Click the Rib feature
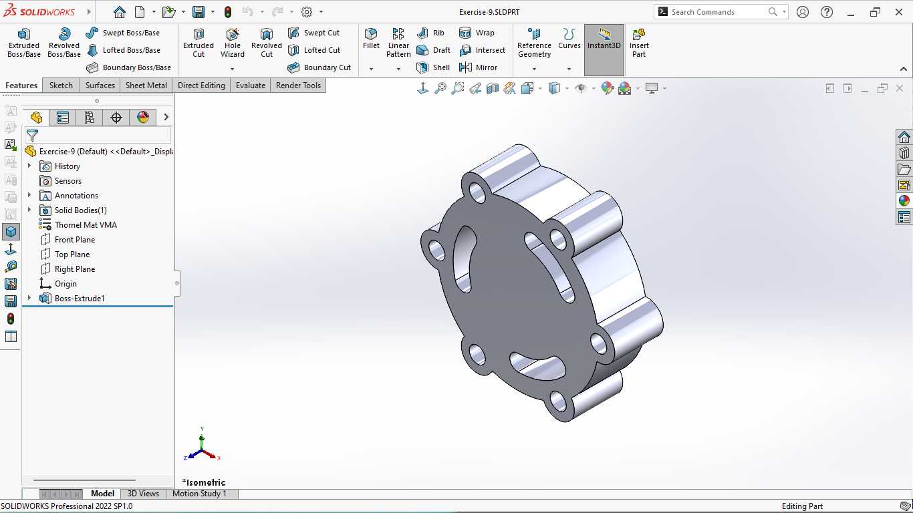 [430, 33]
